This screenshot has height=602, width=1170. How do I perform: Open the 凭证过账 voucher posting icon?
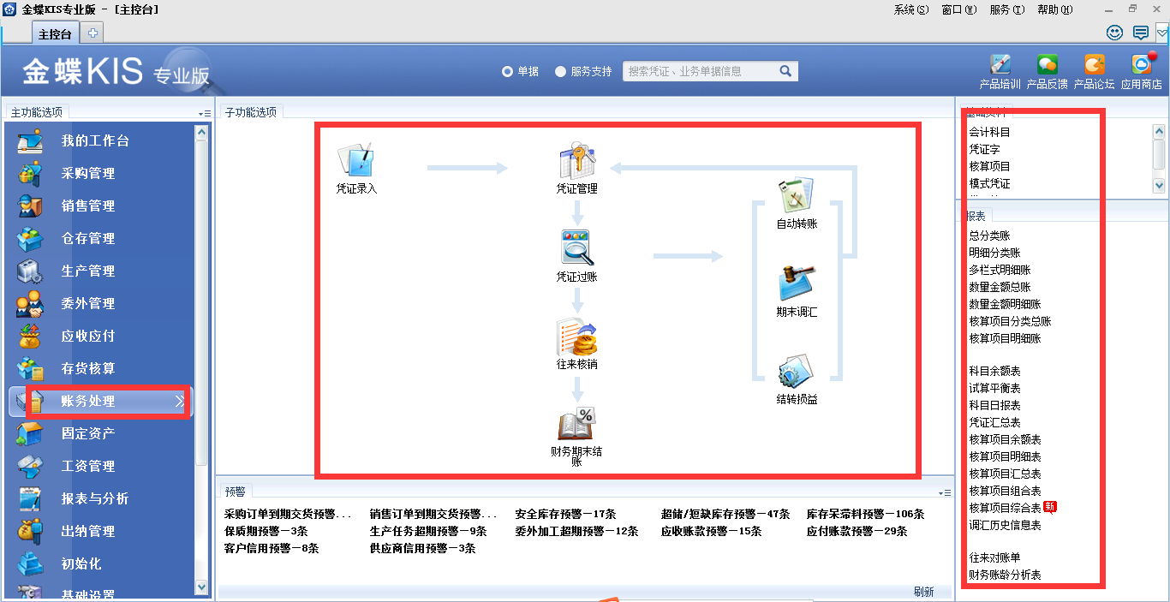pos(576,248)
